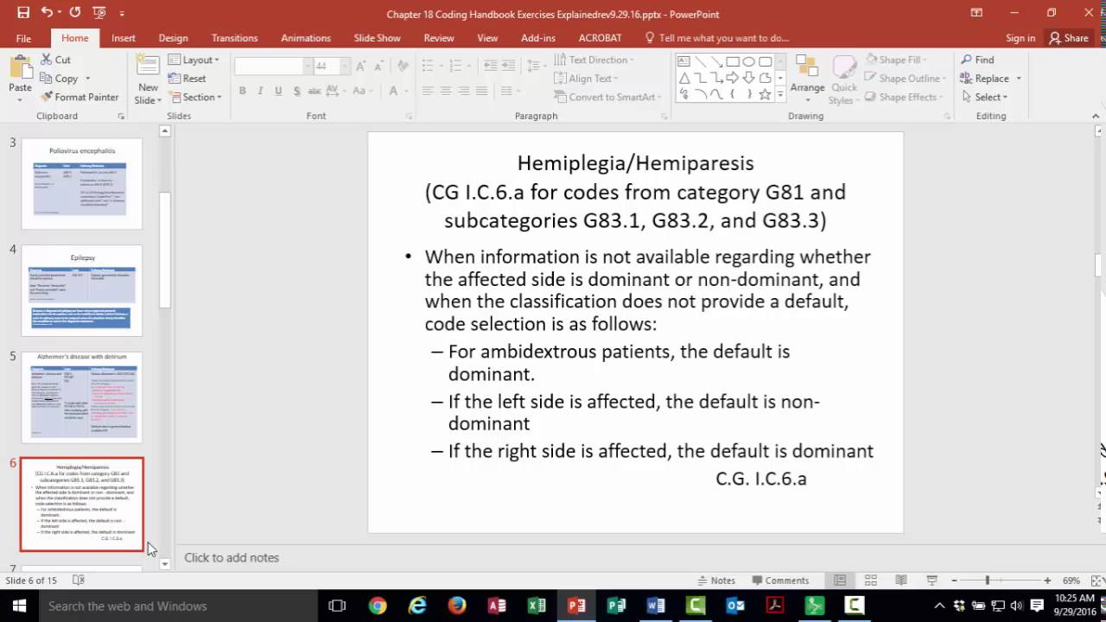The image size is (1106, 622).
Task: Toggle Underline formatting
Action: click(278, 91)
